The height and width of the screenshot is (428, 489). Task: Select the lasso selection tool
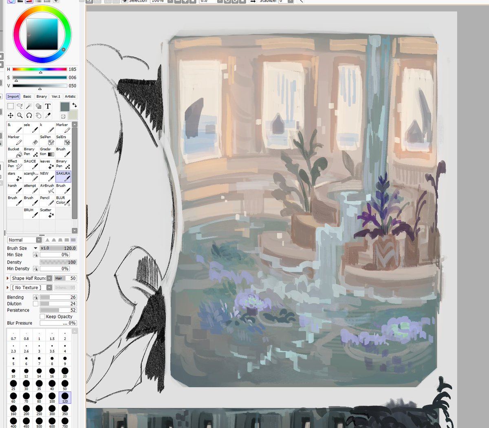20,106
